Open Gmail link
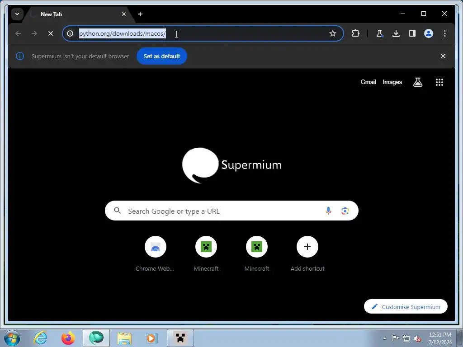The image size is (463, 347). 368,82
